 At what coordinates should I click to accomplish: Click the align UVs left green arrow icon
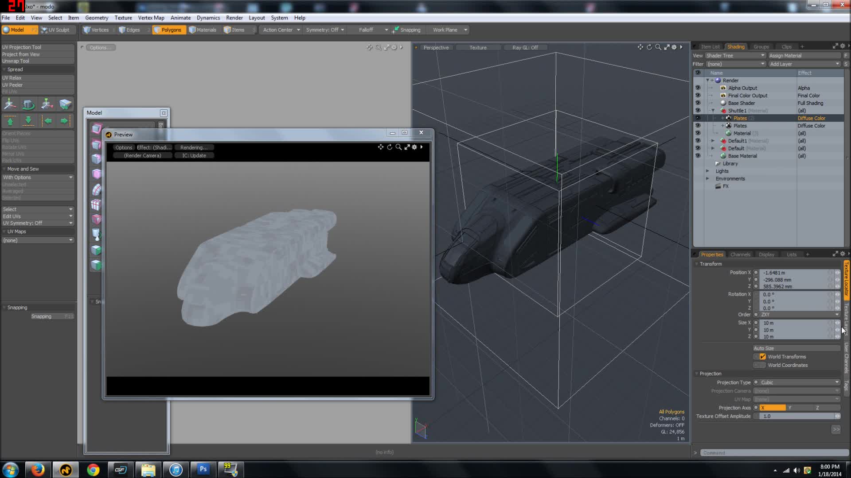(x=47, y=120)
